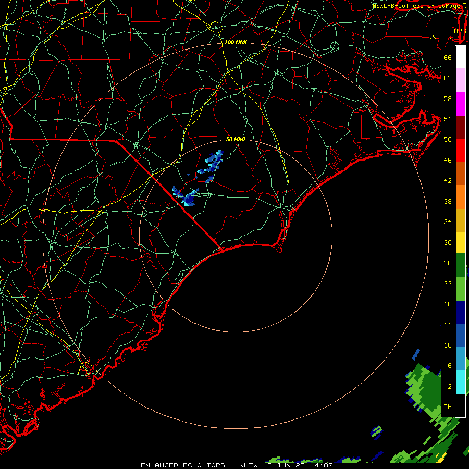469x469 pixels.
Task: Click the '14' legend value
Action: pos(448,325)
